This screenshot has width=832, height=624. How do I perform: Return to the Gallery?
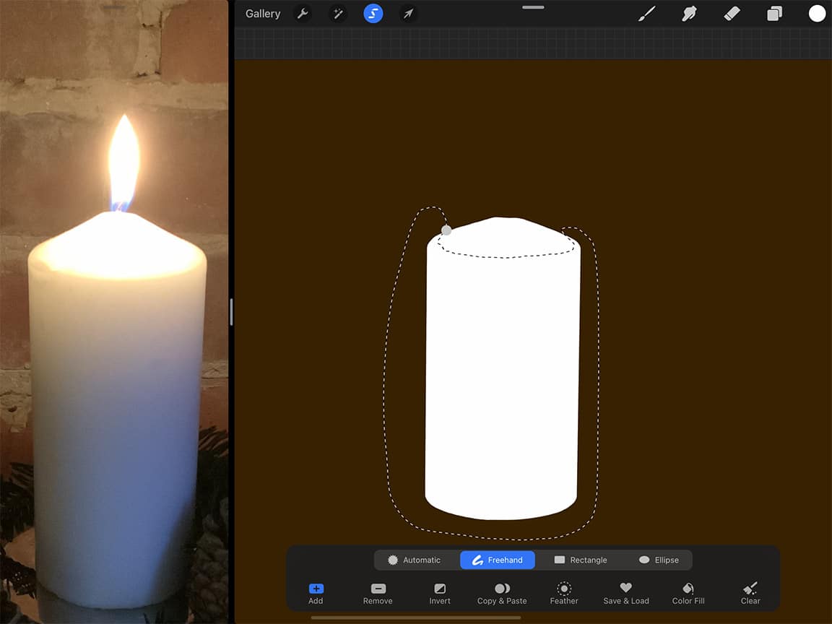(x=263, y=14)
